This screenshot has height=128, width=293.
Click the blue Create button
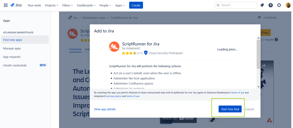[x=136, y=5]
